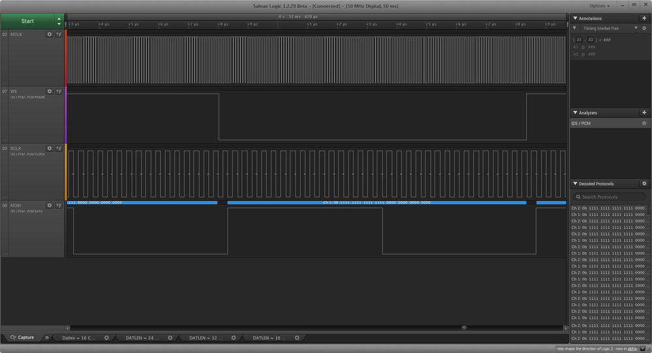652x353 pixels.
Task: Open settings gear on Datlen = 16 C tab
Action: point(106,338)
